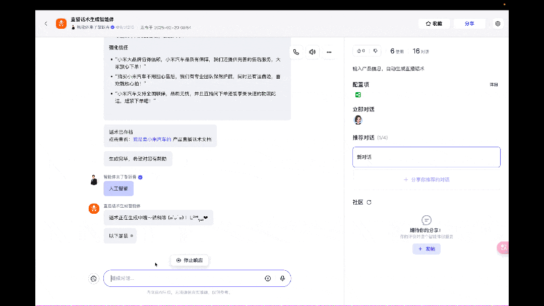Click the plus attachment icon in input
This screenshot has height=306, width=544.
(268, 278)
